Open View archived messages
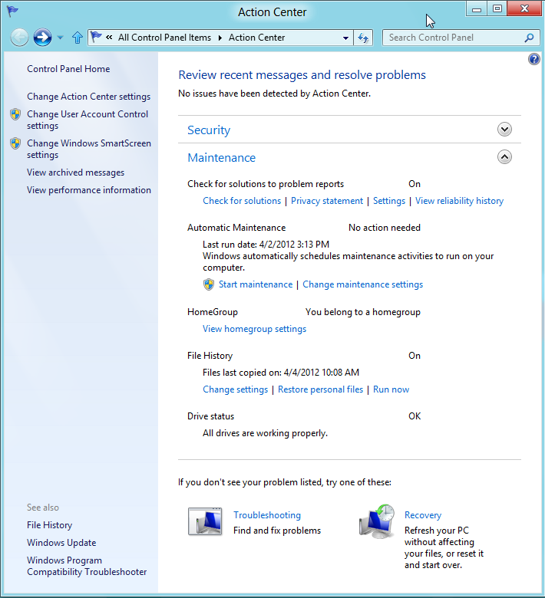 [76, 172]
